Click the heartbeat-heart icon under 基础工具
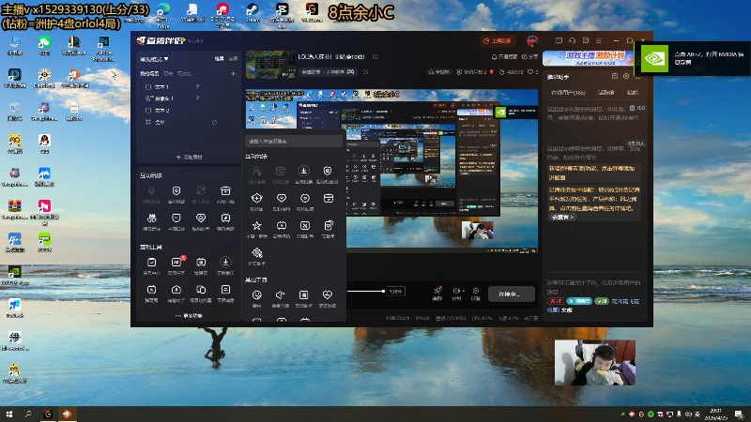Viewport: 751px width, 422px height. point(328,294)
